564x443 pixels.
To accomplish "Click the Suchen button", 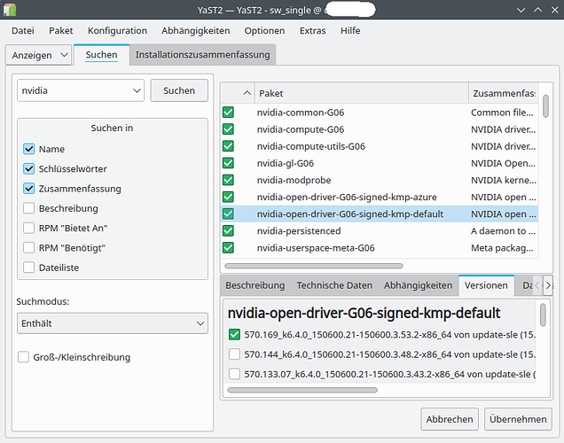I will point(179,90).
